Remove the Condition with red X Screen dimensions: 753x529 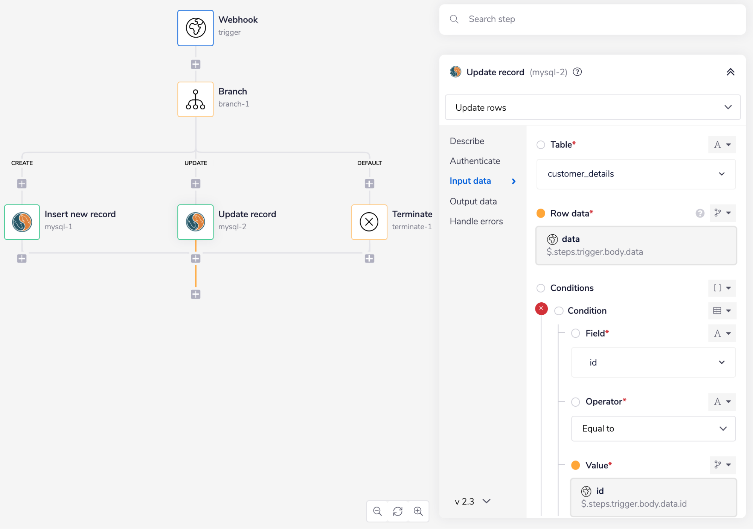click(541, 308)
